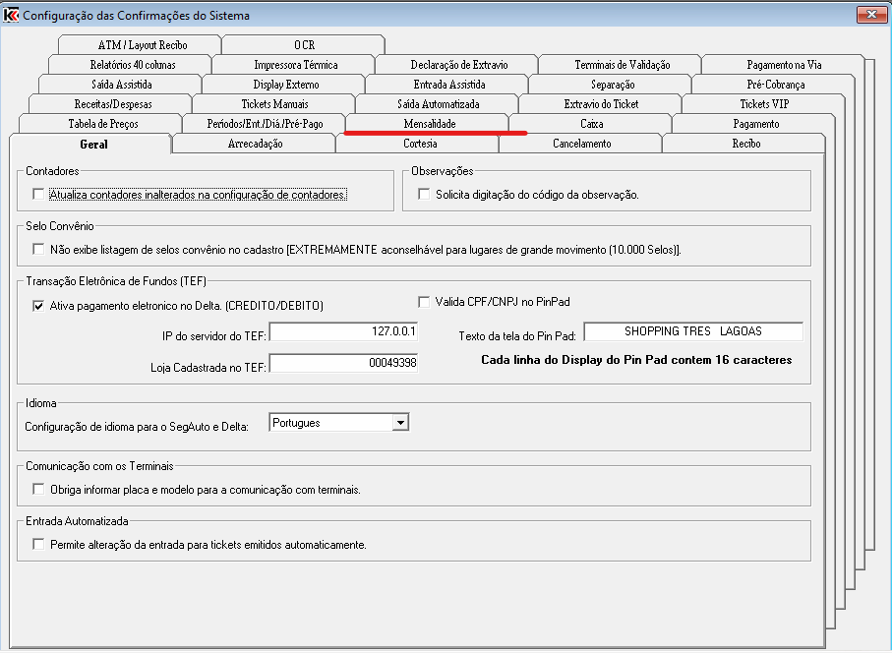Image resolution: width=892 pixels, height=653 pixels.
Task: Switch to the Tickets VIP tab
Action: click(764, 104)
